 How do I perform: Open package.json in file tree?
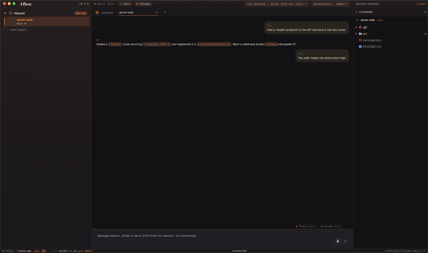[x=372, y=40]
